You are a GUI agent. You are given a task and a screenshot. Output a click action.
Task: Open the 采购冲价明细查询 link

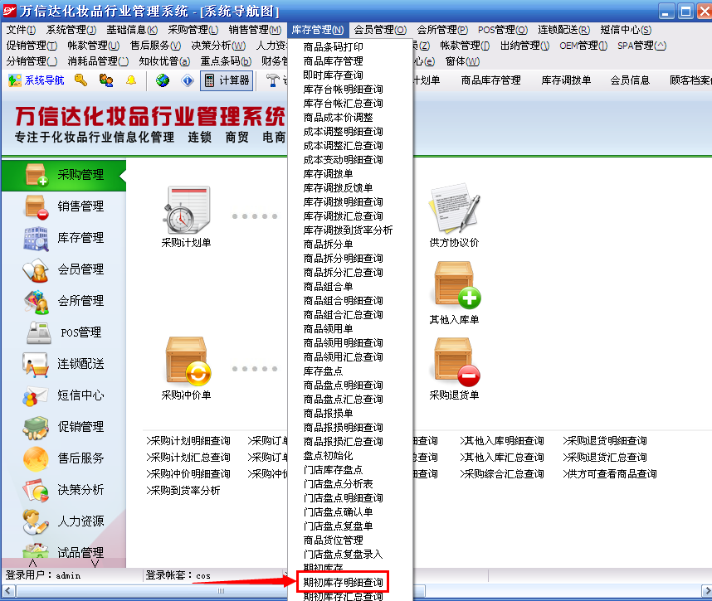pos(188,474)
